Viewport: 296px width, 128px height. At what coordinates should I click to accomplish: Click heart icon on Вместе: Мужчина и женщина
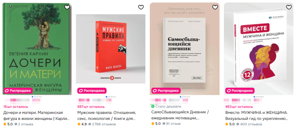pos(289,7)
